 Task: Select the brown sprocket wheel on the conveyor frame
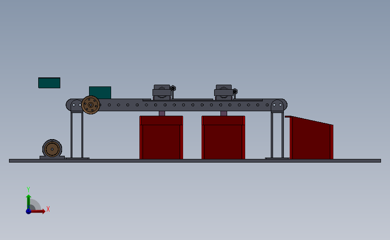point(90,105)
